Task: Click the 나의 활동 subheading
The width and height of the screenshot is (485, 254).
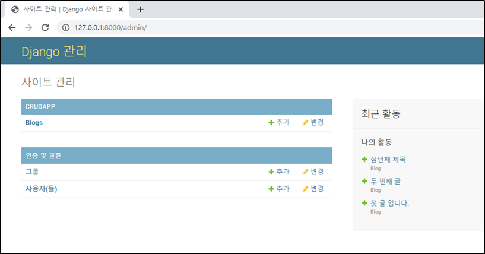Action: 376,142
